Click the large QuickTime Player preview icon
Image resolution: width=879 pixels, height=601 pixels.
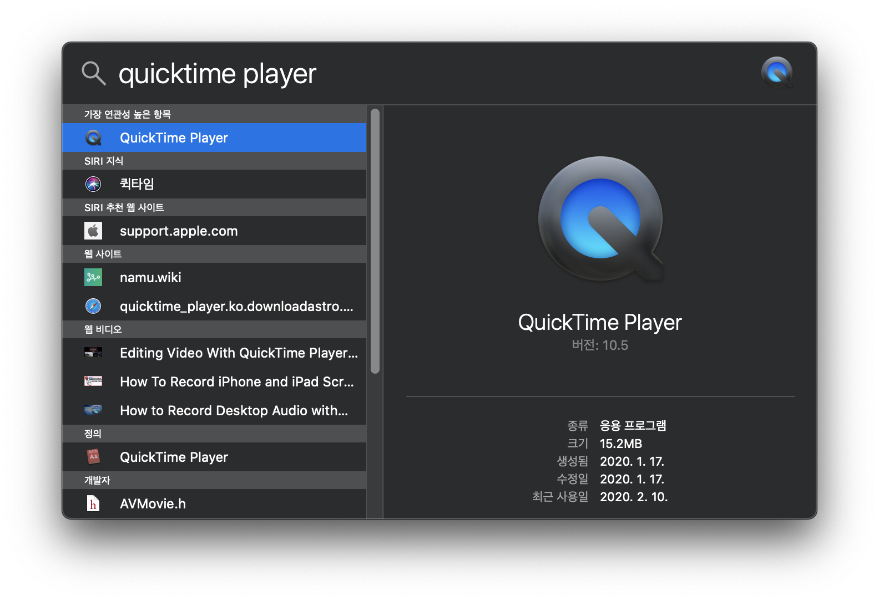(600, 219)
